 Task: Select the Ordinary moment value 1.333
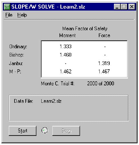click(66, 47)
